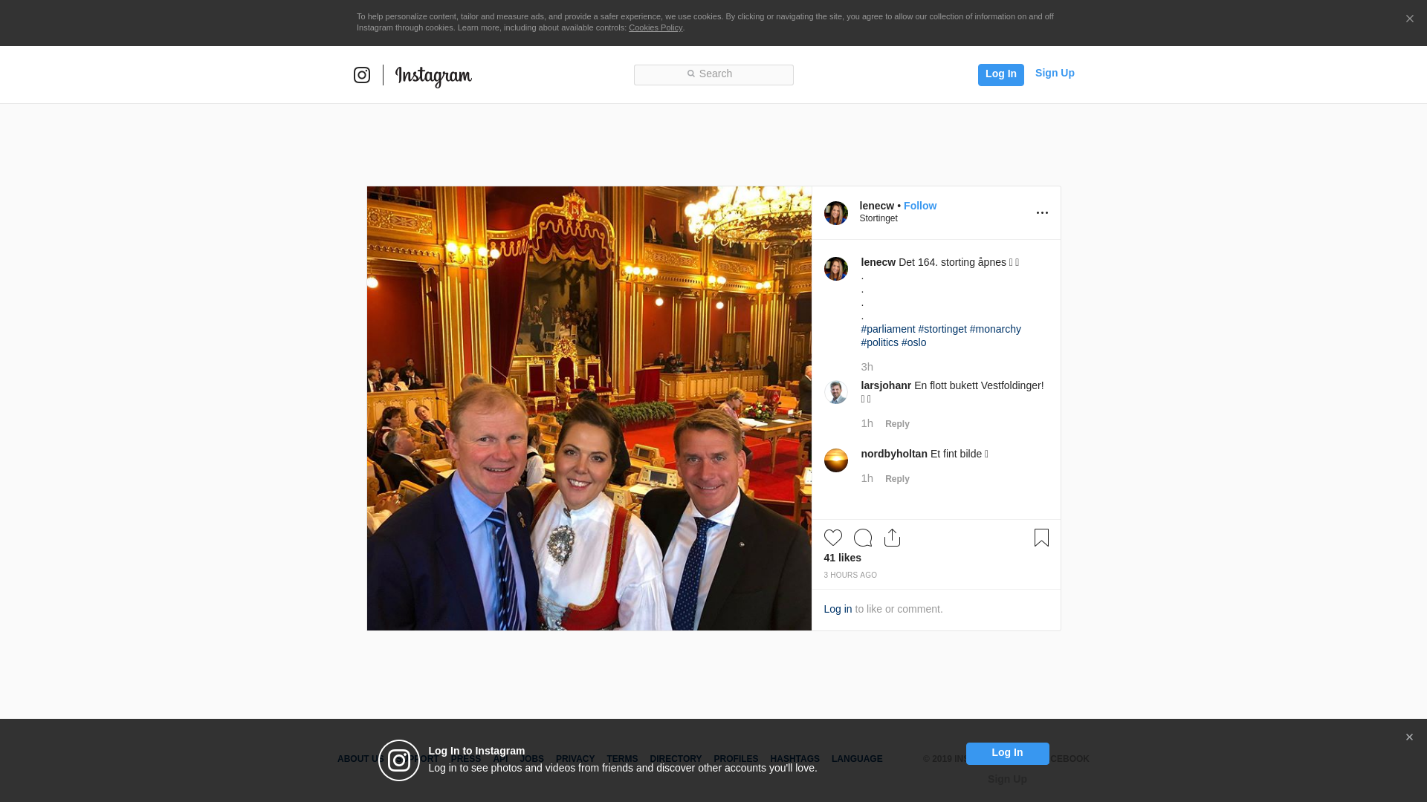Viewport: 1427px width, 802px height.
Task: Open the #stortinget hashtag
Action: tap(942, 329)
